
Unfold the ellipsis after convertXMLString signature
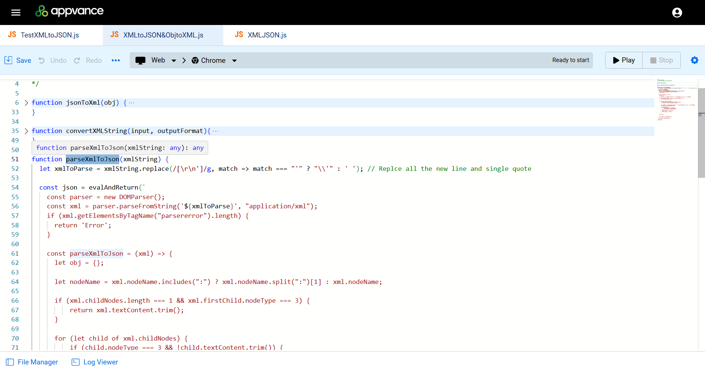(x=215, y=131)
